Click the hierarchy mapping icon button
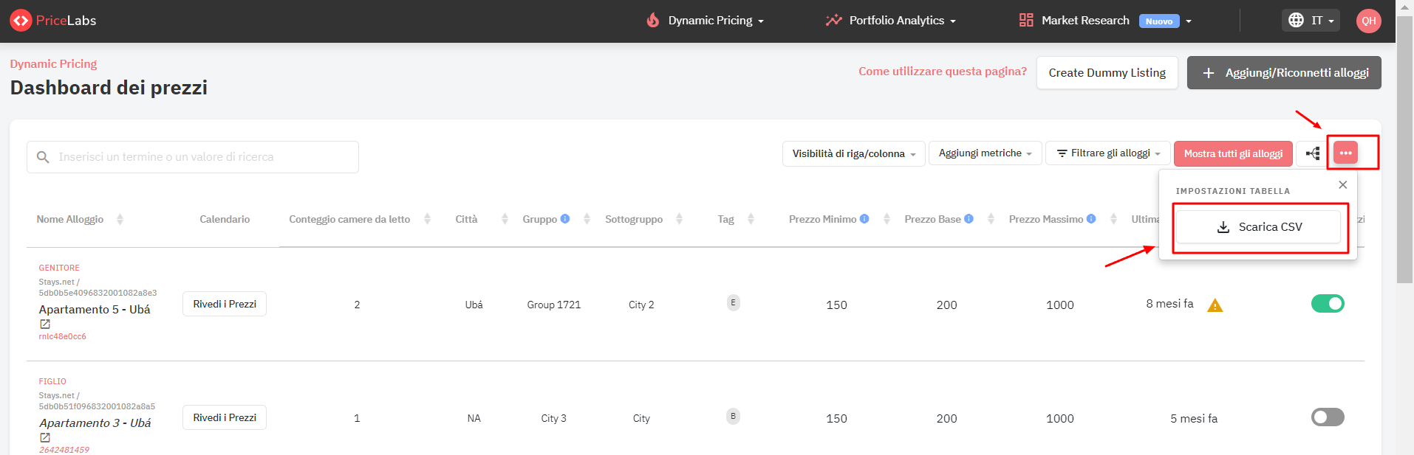 1313,153
